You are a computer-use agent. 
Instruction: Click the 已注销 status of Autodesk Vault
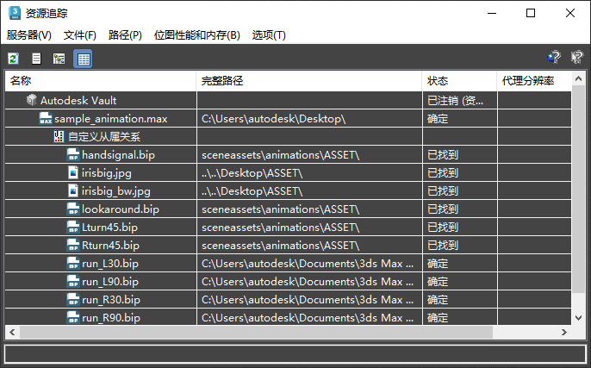click(x=455, y=101)
